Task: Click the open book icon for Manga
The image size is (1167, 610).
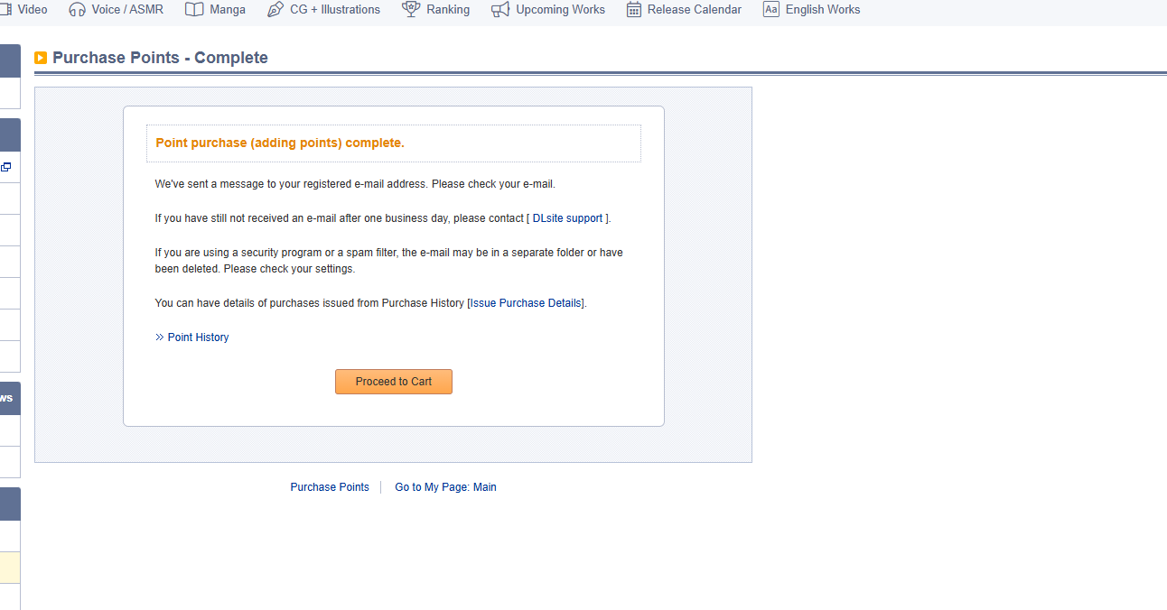Action: tap(194, 10)
